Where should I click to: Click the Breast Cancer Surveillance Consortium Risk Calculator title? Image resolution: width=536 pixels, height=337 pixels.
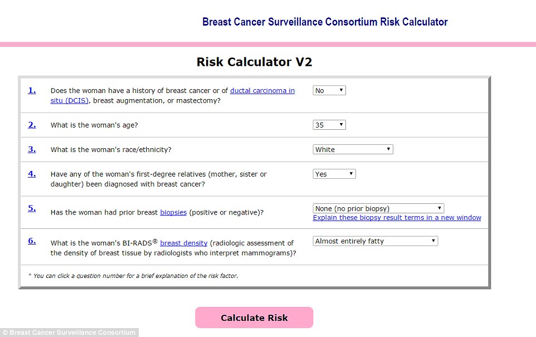(x=325, y=22)
